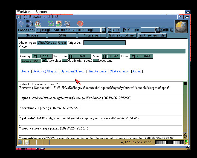The height and width of the screenshot is (158, 197).
Task: Enable the Notification sound checkbox
Action: pos(65,60)
